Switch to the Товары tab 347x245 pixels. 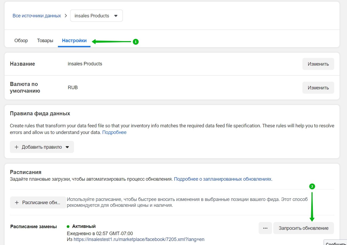45,41
